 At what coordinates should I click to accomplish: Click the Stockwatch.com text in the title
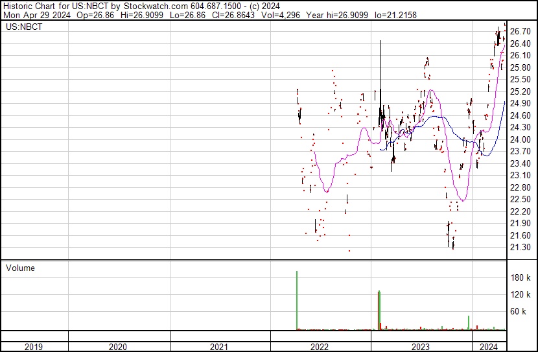[x=156, y=6]
